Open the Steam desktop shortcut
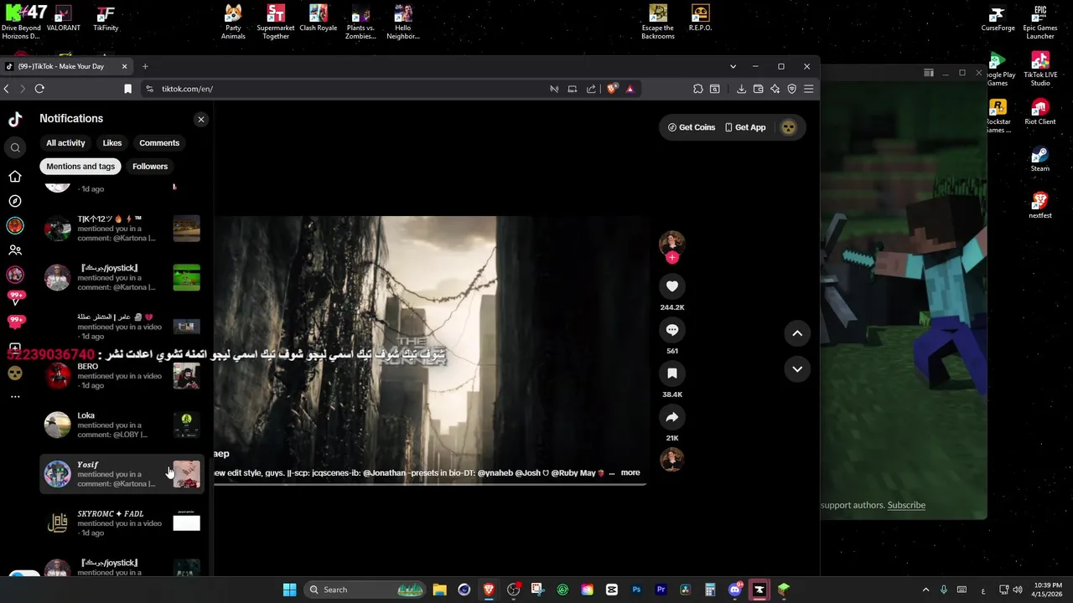Viewport: 1073px width, 603px height. [x=1039, y=160]
